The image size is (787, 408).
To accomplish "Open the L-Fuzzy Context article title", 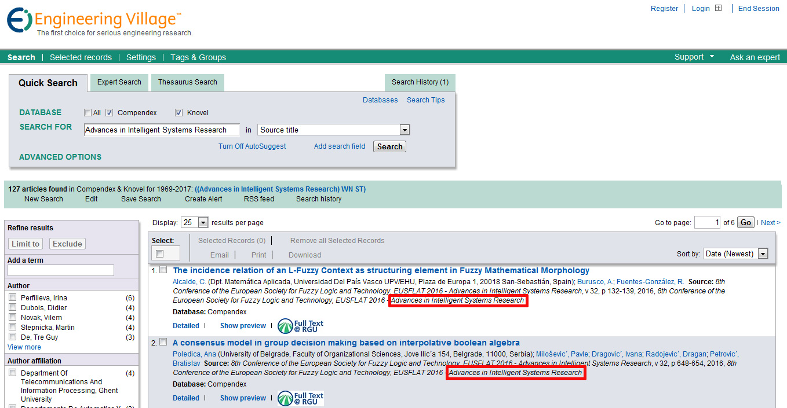I will [x=381, y=270].
